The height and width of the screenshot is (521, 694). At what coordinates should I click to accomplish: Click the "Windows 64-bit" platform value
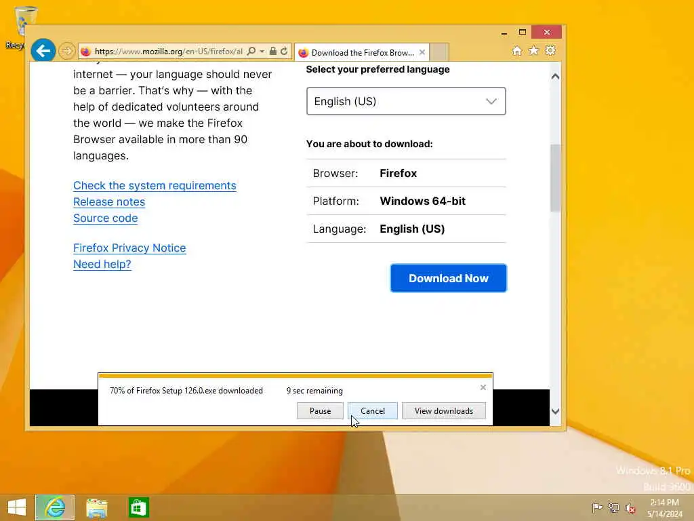[x=423, y=201]
